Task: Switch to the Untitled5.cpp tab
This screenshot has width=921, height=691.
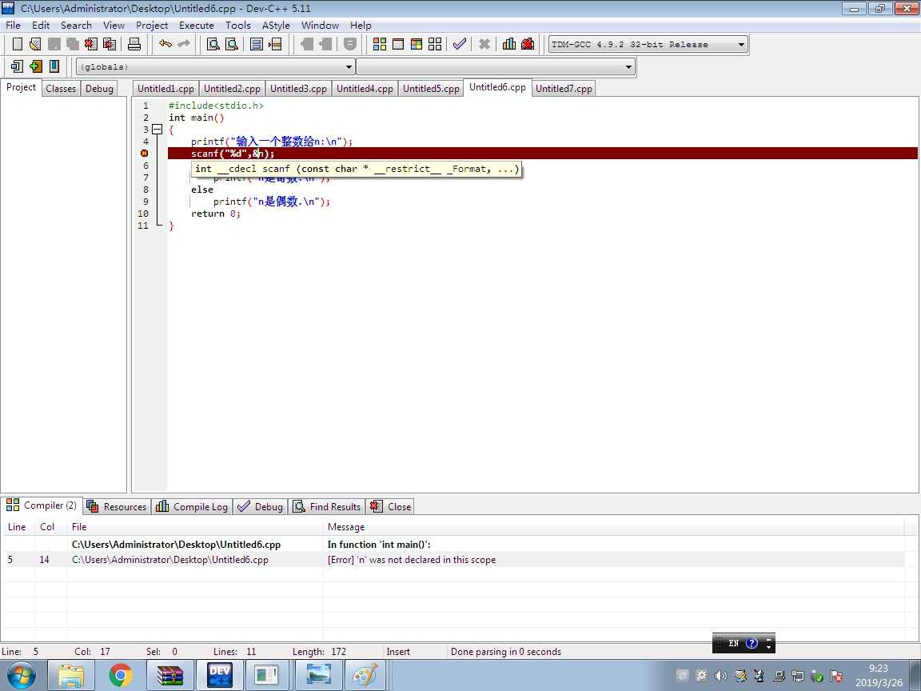Action: tap(431, 89)
